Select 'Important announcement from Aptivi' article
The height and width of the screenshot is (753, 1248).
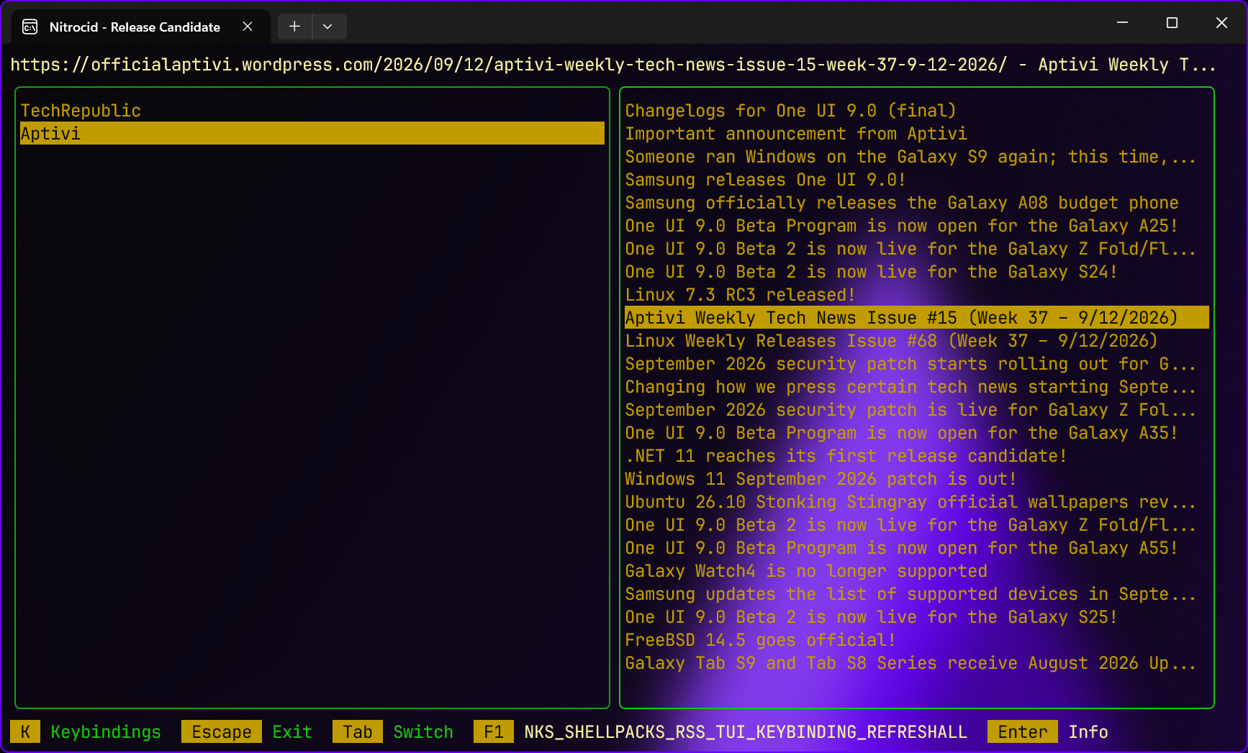click(917, 134)
